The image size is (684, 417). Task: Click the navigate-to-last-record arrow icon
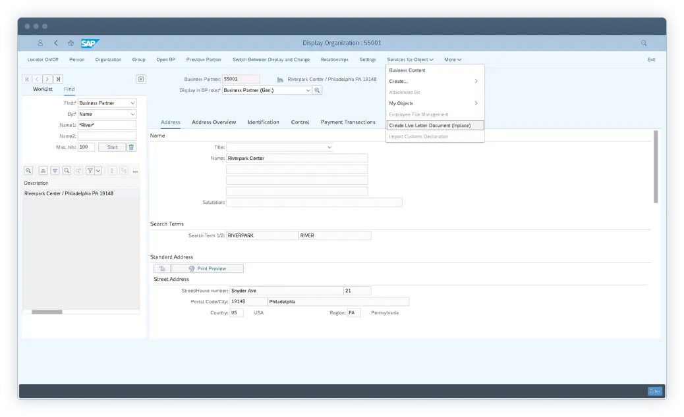57,78
